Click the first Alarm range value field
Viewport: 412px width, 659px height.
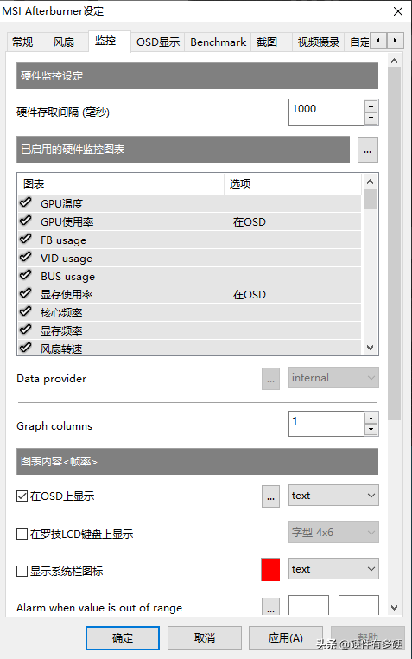point(309,605)
